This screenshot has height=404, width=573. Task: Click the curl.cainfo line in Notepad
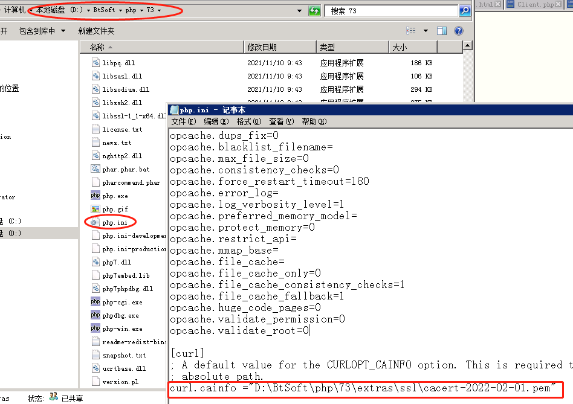(363, 388)
